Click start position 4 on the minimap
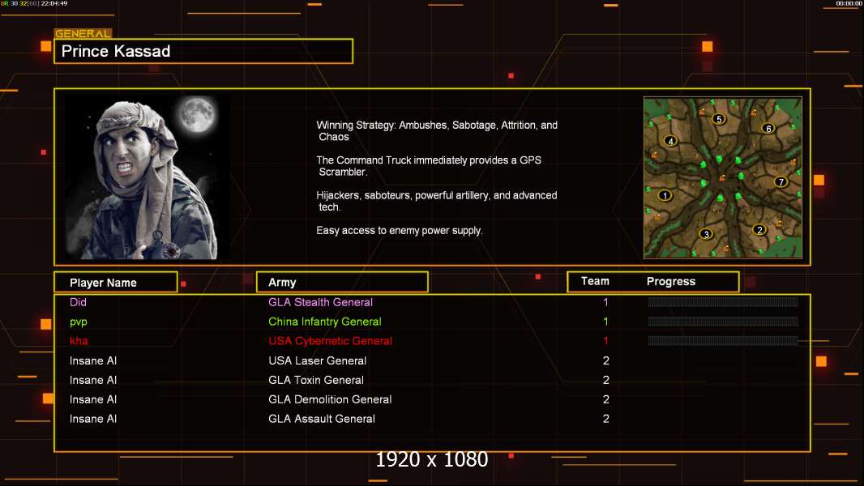864x486 pixels. (670, 141)
